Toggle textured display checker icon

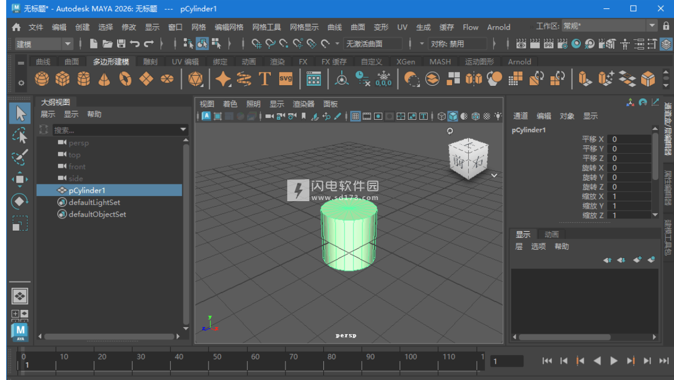(x=487, y=116)
